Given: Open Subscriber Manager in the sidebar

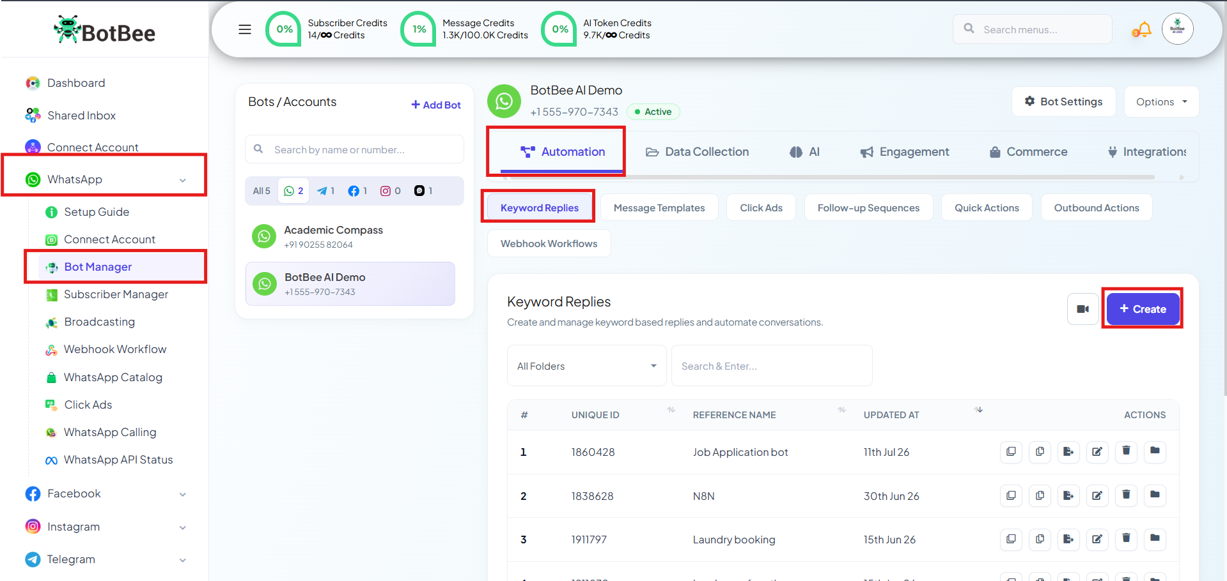Looking at the screenshot, I should coord(116,294).
